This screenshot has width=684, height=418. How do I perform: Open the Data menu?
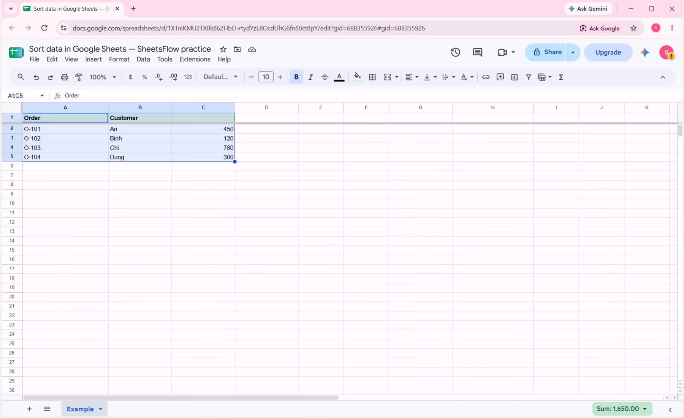(x=143, y=59)
